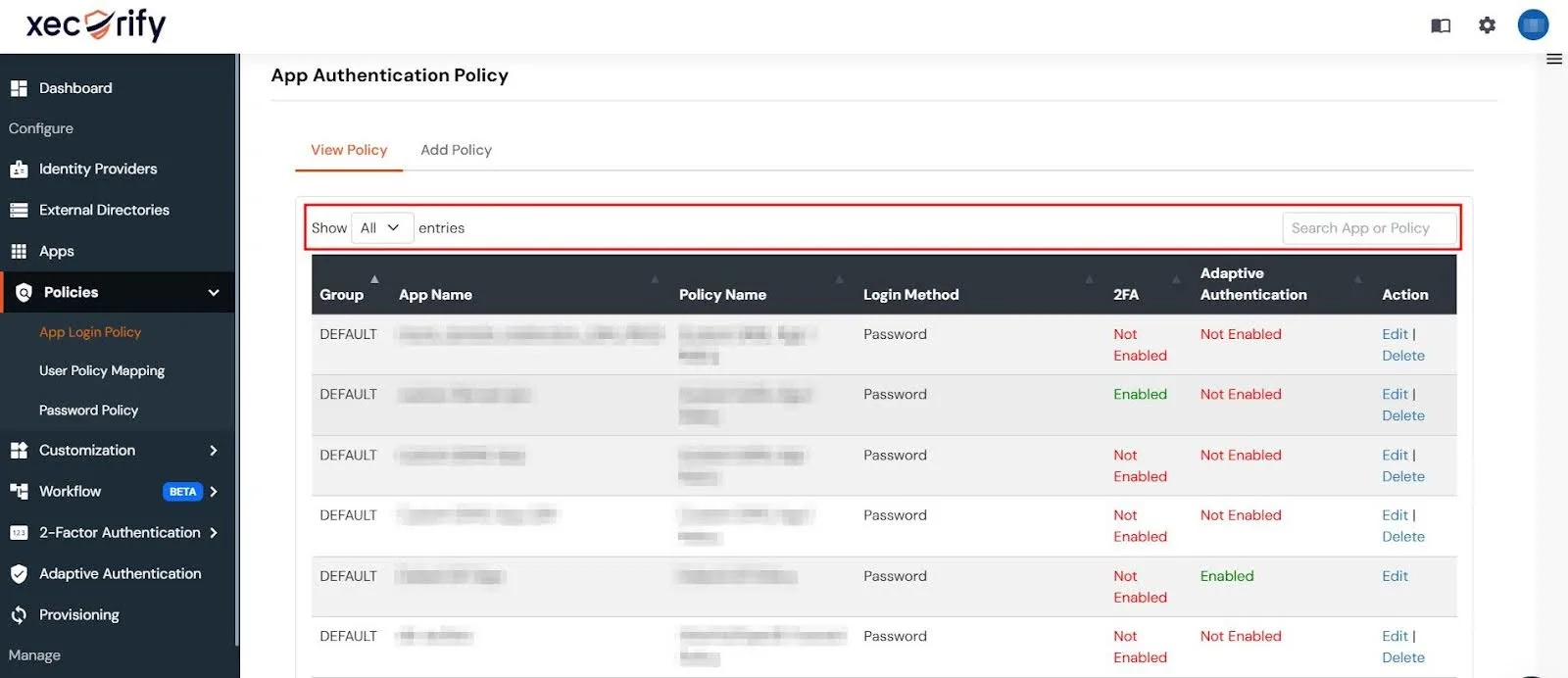Open App Login Policy submenu item
Screen dimensions: 1568x678
[x=90, y=332]
